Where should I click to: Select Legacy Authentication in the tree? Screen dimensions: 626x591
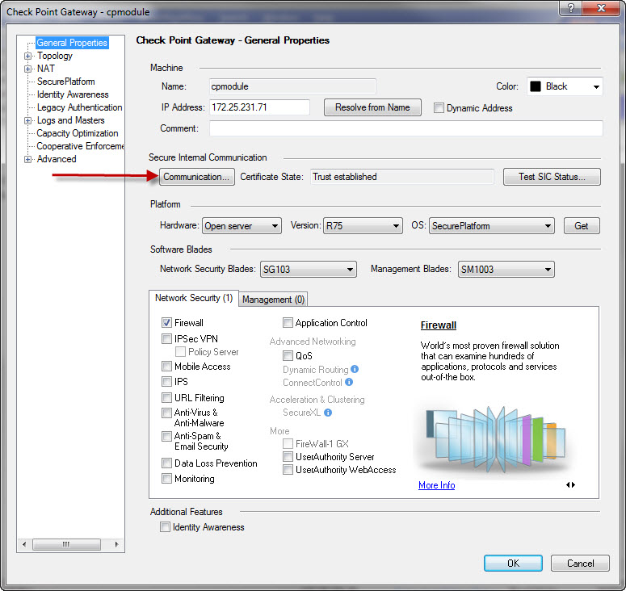click(x=79, y=107)
